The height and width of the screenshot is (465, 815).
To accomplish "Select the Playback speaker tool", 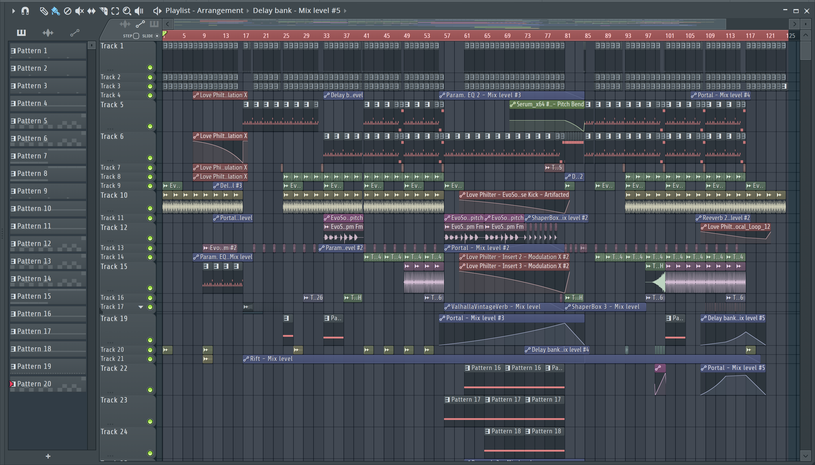I will click(139, 11).
